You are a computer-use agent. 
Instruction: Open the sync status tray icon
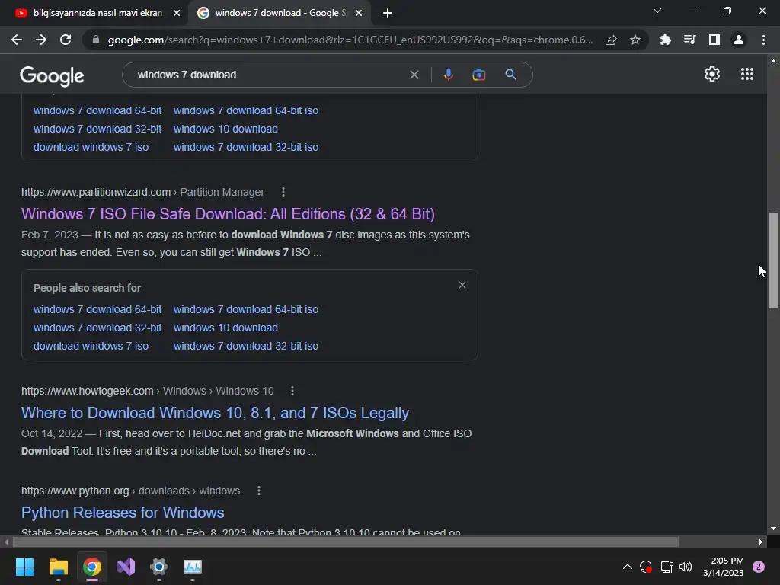click(x=646, y=567)
